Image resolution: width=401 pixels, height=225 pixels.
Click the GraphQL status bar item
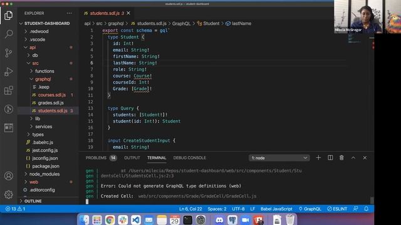click(x=310, y=209)
